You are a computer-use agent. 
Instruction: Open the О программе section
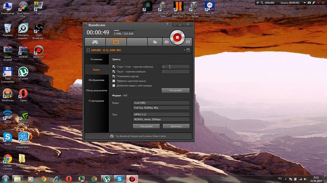[97, 101]
